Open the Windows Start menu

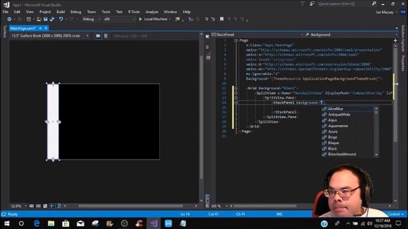pyautogui.click(x=7, y=223)
